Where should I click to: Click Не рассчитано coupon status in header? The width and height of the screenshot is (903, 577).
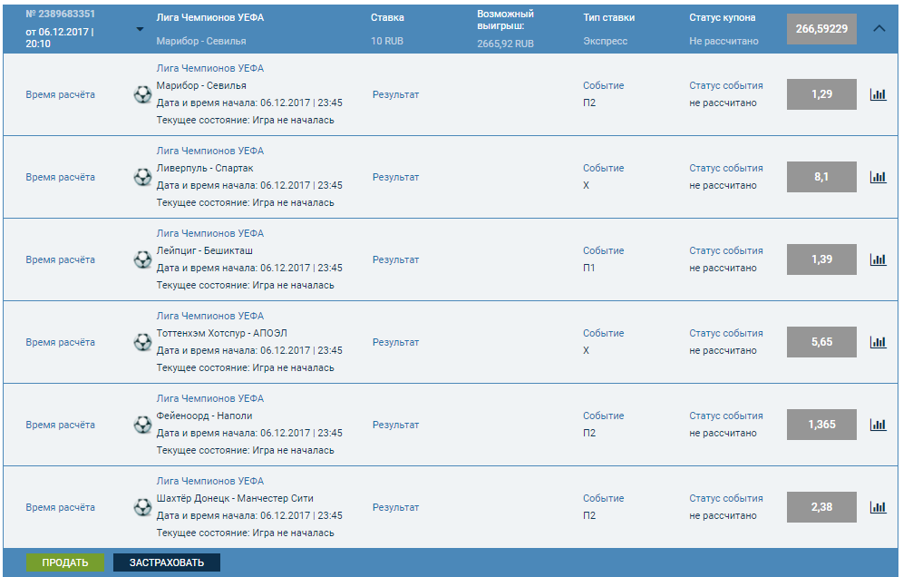click(x=723, y=41)
